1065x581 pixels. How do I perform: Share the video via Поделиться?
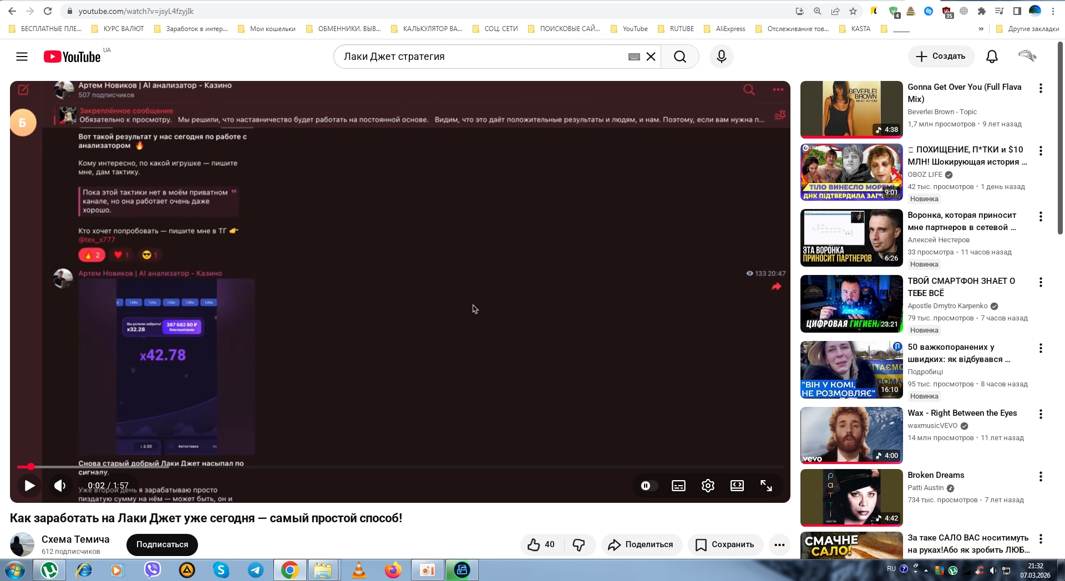pyautogui.click(x=641, y=544)
